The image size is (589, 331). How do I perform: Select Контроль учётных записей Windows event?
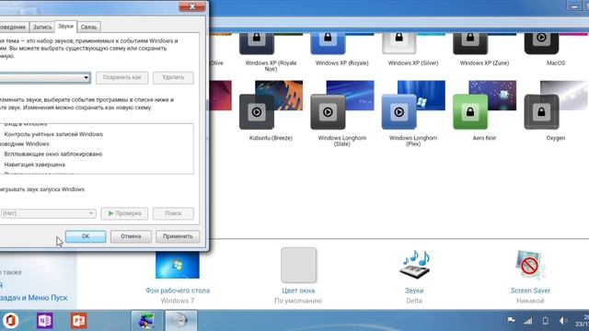[x=53, y=134]
